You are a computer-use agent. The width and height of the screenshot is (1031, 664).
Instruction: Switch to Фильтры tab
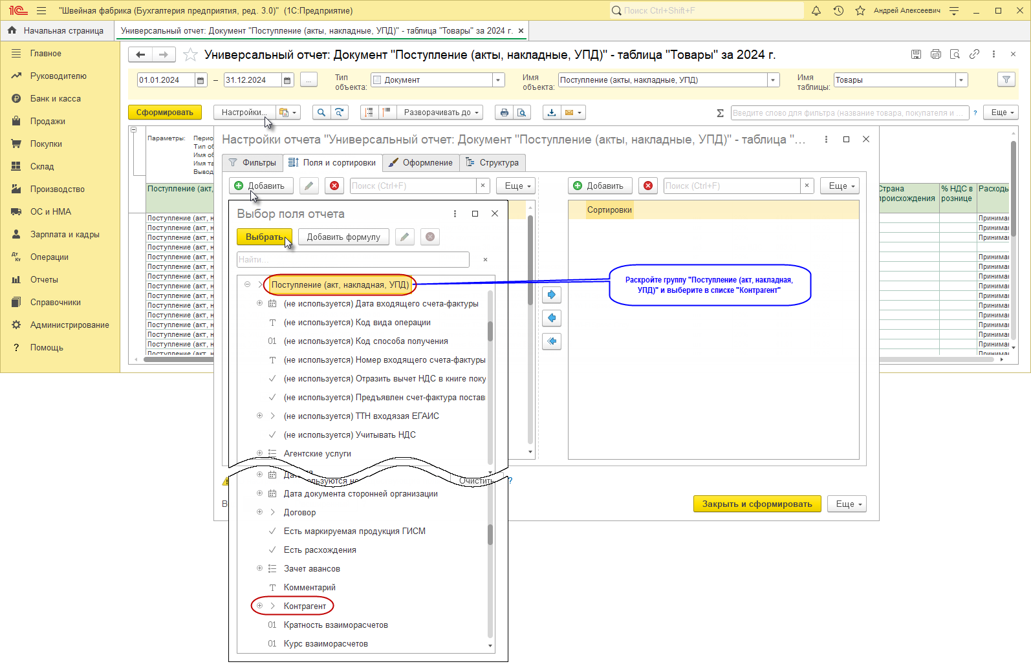pyautogui.click(x=253, y=162)
